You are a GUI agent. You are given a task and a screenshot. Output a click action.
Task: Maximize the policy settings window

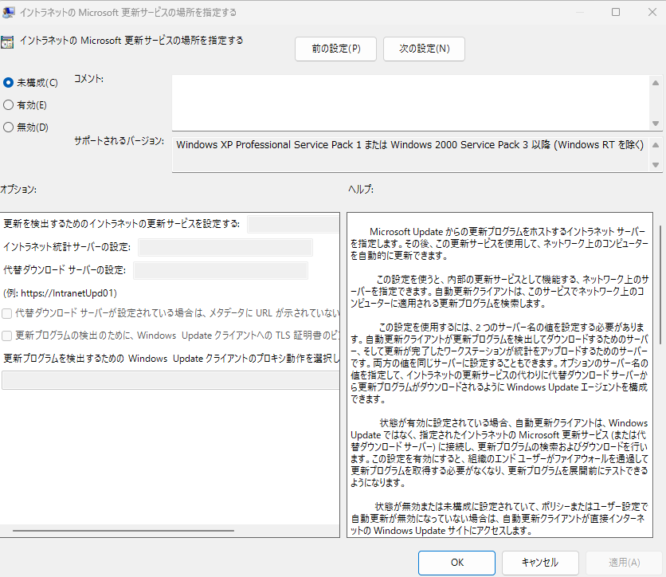pyautogui.click(x=616, y=12)
